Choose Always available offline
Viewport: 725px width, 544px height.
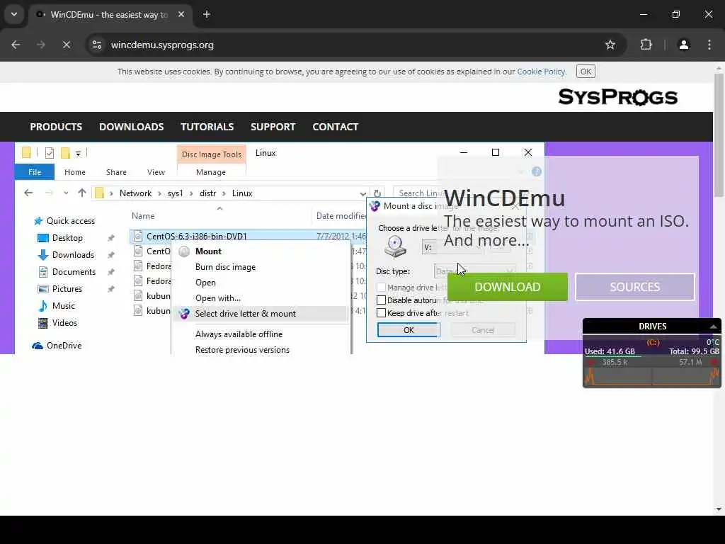[x=239, y=334]
